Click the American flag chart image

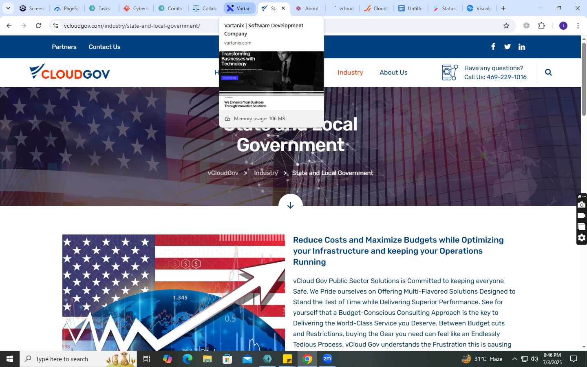click(x=174, y=292)
